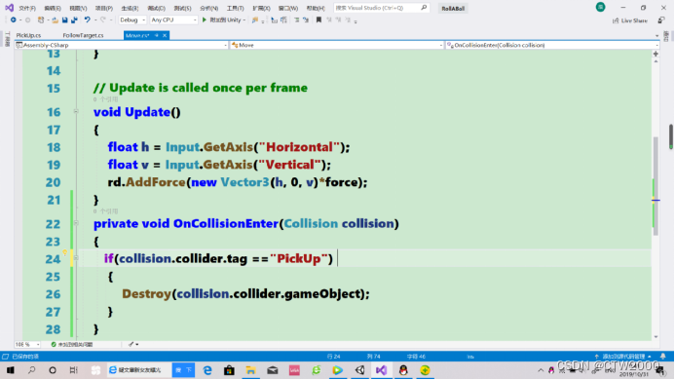Viewport: 675px width, 380px height.
Task: Open the 调试(D) menu
Action: tap(156, 8)
